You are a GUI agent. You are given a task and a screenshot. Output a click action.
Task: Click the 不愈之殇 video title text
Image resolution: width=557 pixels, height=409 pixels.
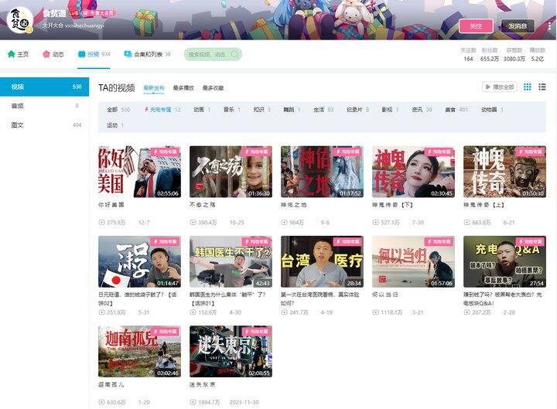tap(203, 205)
